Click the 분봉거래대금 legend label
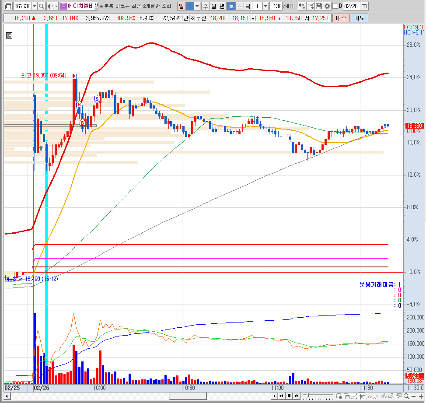 [377, 284]
